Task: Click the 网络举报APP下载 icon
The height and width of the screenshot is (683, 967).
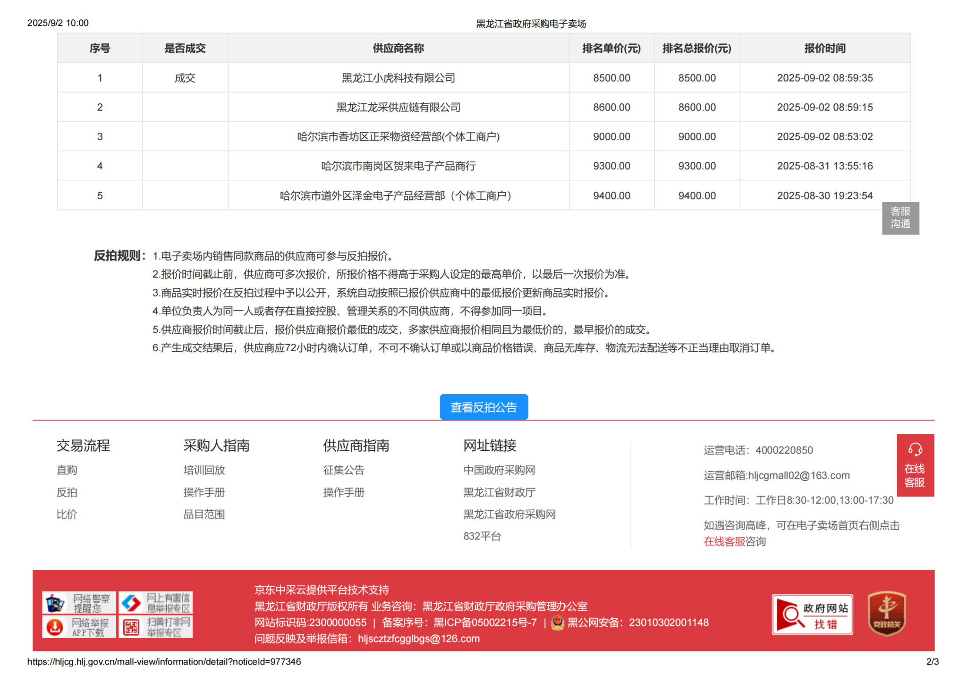Action: [x=79, y=627]
